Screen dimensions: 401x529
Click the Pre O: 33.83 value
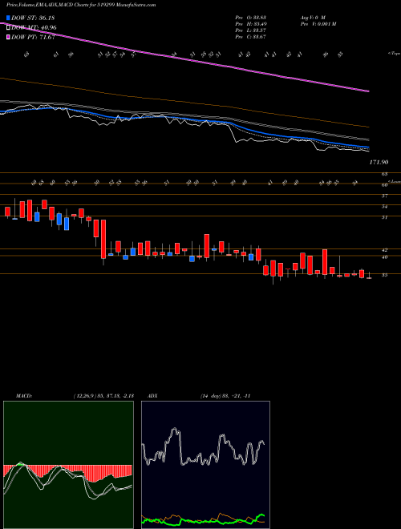[250, 17]
